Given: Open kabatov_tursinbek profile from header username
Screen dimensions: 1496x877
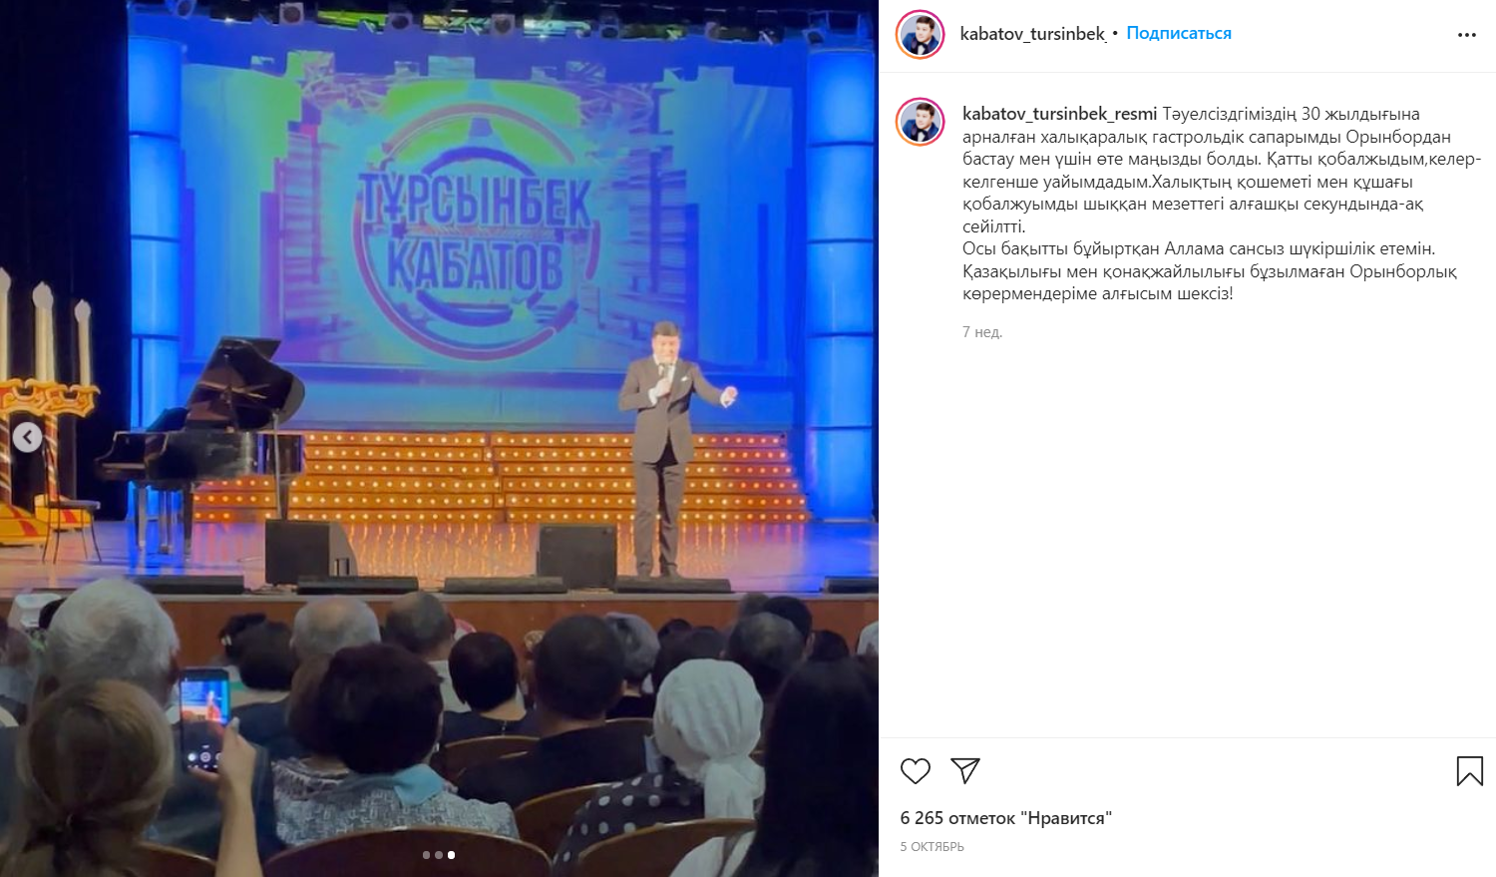Looking at the screenshot, I should coord(1032,34).
